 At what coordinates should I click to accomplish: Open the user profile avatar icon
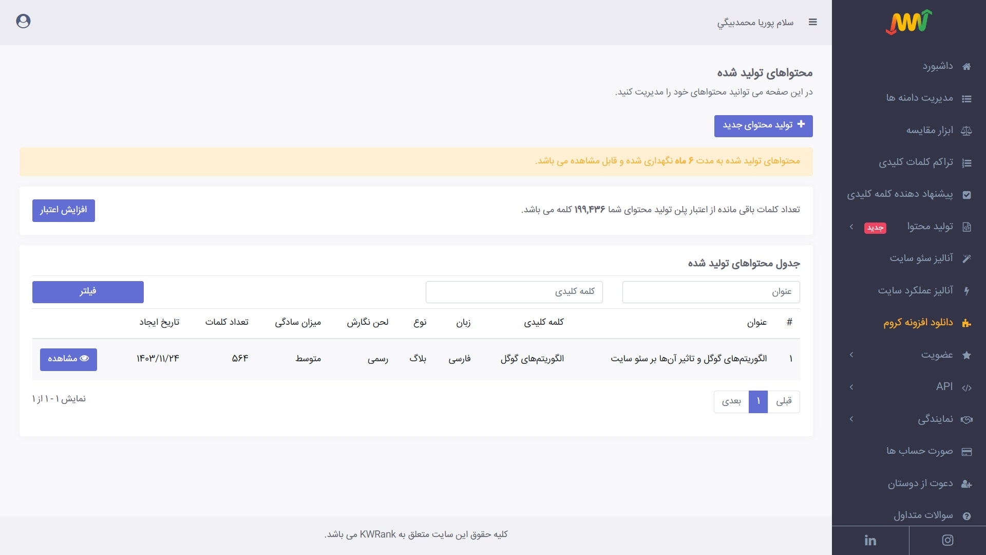pyautogui.click(x=23, y=21)
